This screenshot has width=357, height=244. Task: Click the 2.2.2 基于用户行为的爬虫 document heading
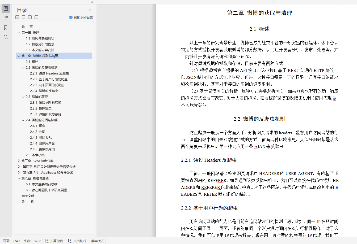(209, 208)
